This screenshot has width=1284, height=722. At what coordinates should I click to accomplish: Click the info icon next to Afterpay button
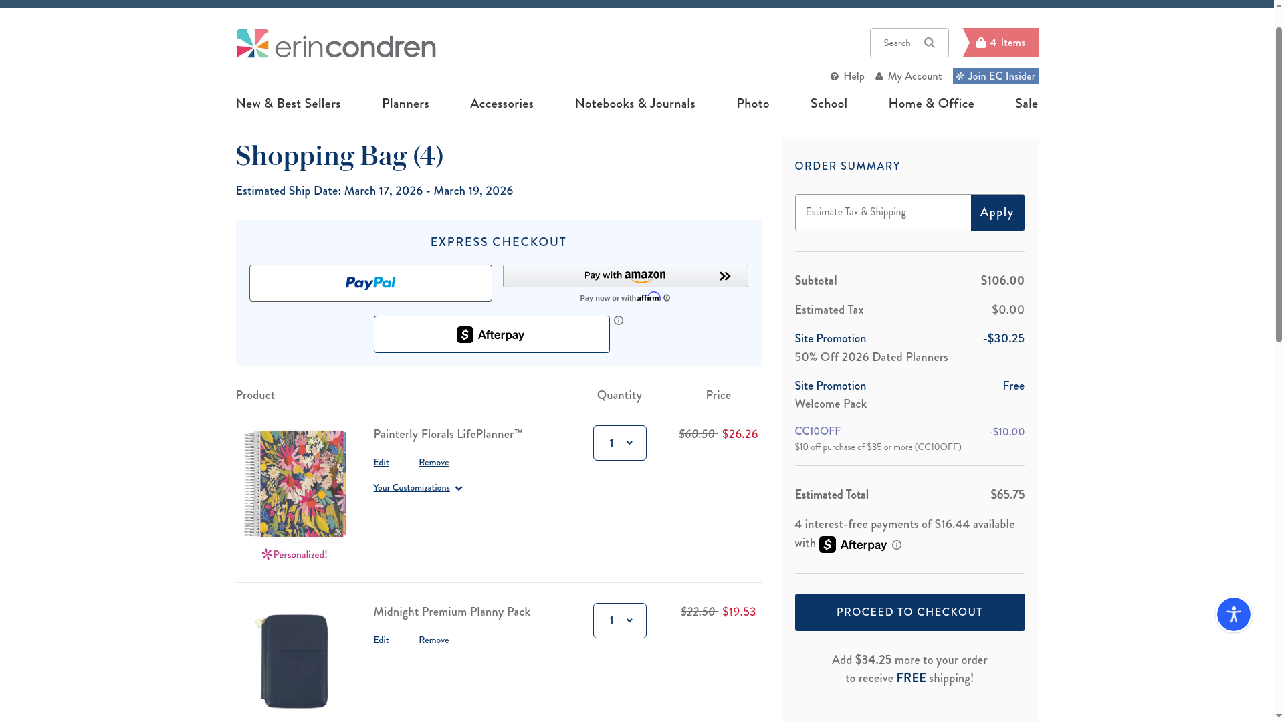pos(619,321)
